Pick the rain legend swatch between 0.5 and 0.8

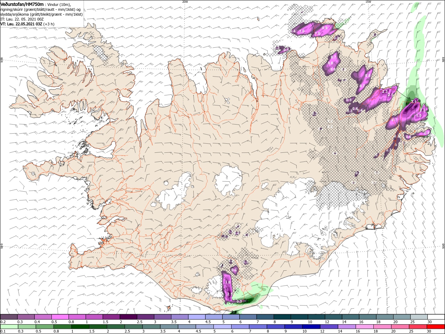point(44,327)
